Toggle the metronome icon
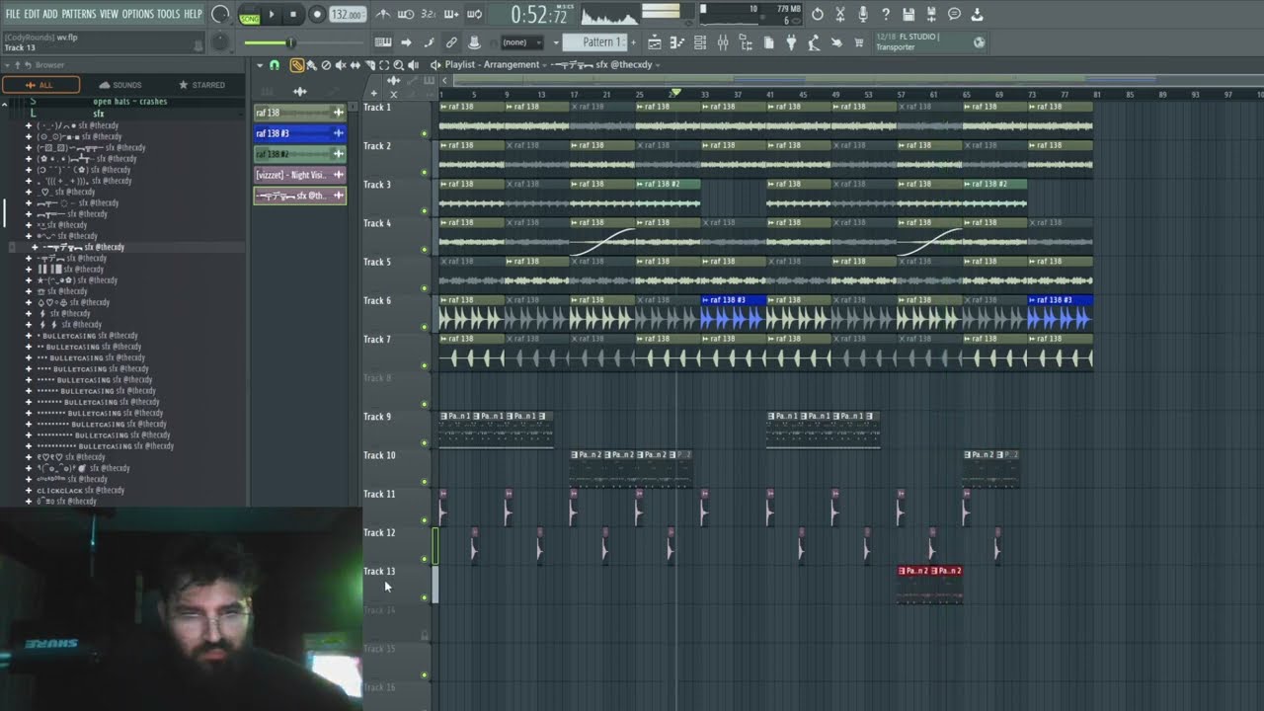 (x=383, y=14)
